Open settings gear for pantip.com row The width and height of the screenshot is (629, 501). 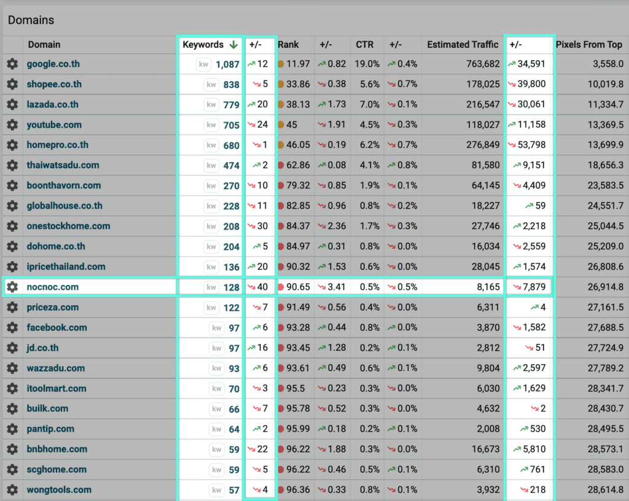point(12,429)
